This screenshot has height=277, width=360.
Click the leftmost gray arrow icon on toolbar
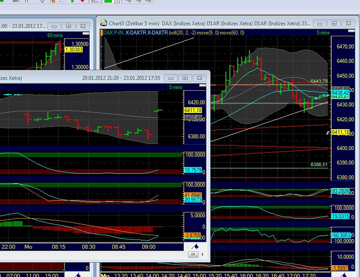point(128,2)
